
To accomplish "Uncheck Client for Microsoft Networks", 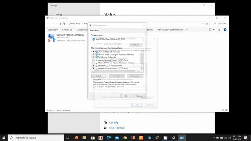I will 93,52.
